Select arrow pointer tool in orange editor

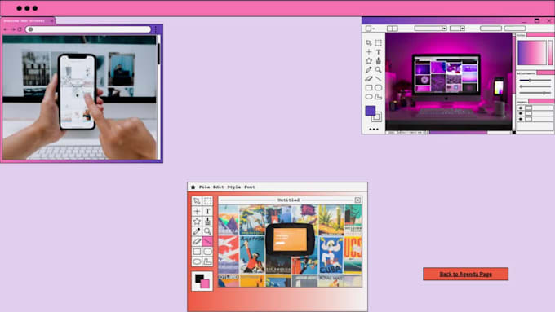(197, 200)
